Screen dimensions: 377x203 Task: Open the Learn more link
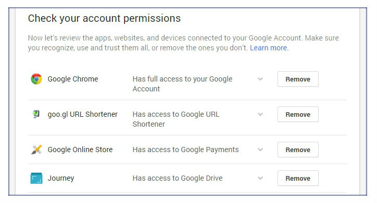[x=268, y=48]
